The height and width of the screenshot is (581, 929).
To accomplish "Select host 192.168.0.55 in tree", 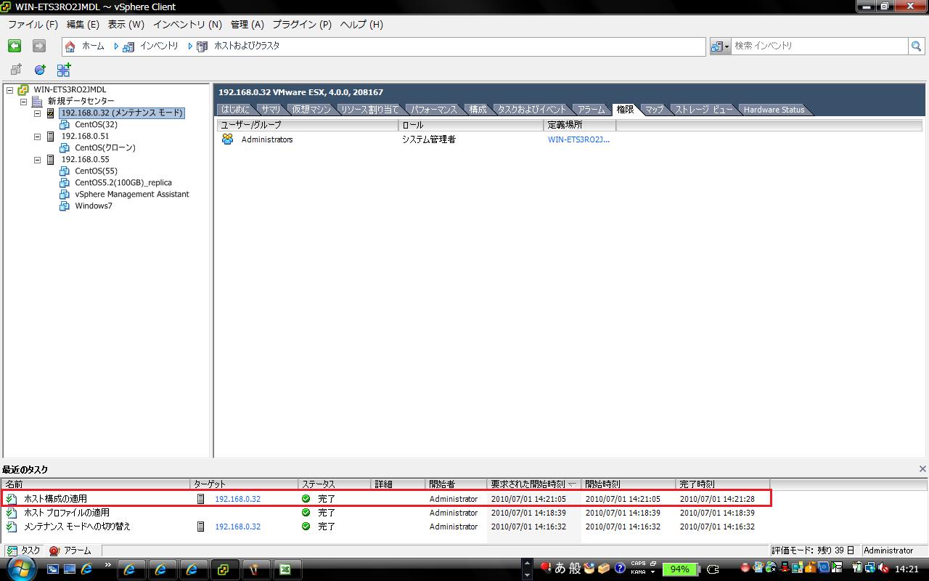I will tap(85, 159).
